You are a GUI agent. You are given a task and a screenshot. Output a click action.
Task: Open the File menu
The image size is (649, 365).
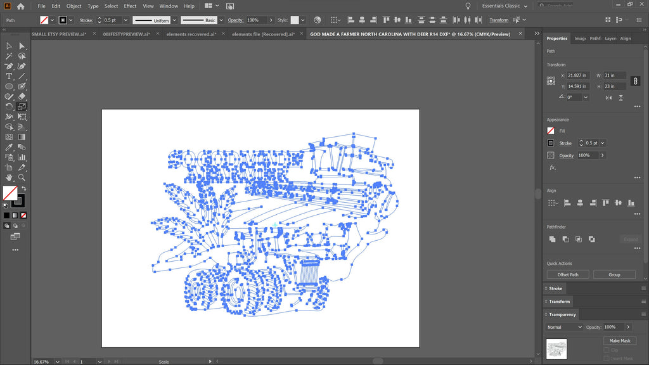41,6
